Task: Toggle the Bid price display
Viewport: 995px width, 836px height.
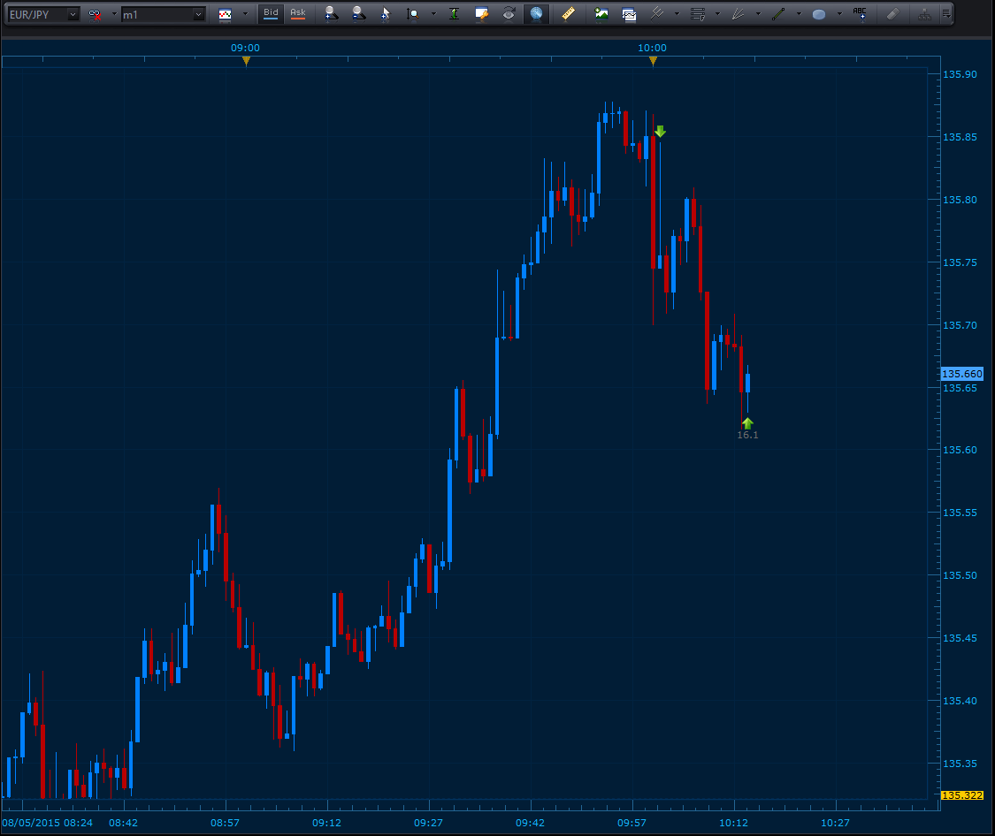Action: 271,13
